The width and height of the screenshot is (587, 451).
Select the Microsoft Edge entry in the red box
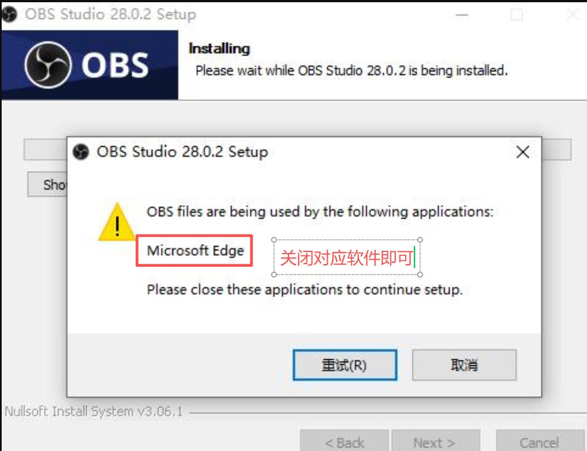(195, 251)
